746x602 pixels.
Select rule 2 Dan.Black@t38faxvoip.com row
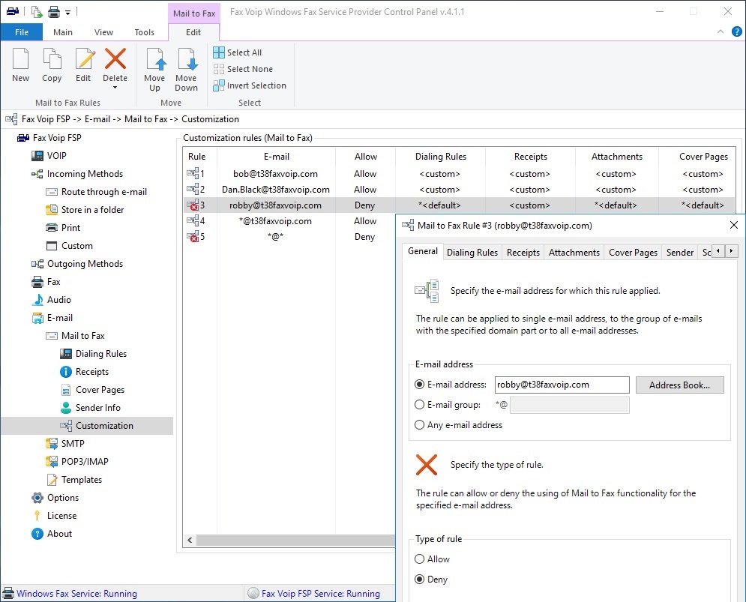click(x=459, y=190)
